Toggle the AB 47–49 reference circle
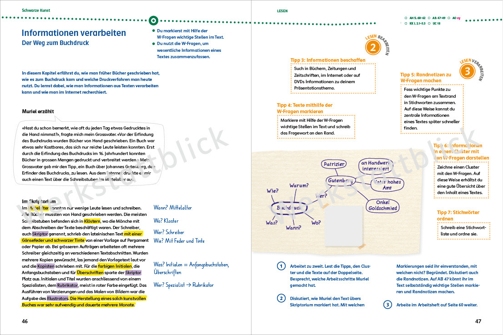The width and height of the screenshot is (503, 335). [428, 18]
